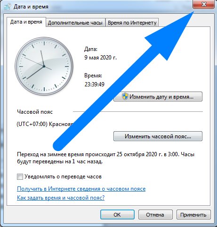Switch to the Дополнительные часы tab
Image resolution: width=217 pixels, height=227 pixels.
[x=75, y=23]
